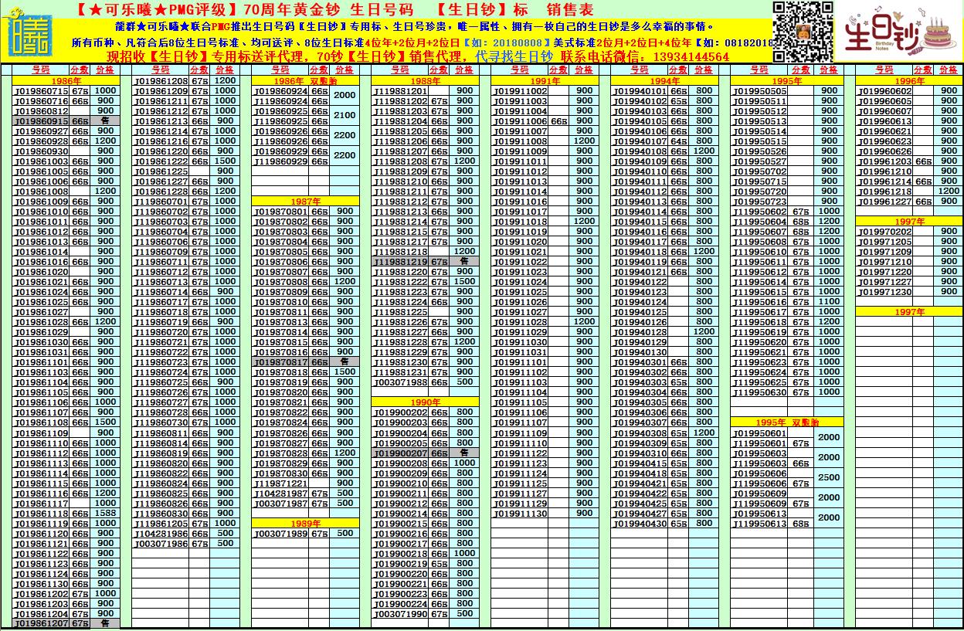Select the 1990年 year header
Viewport: 964px width, 631px height.
pyautogui.click(x=426, y=402)
